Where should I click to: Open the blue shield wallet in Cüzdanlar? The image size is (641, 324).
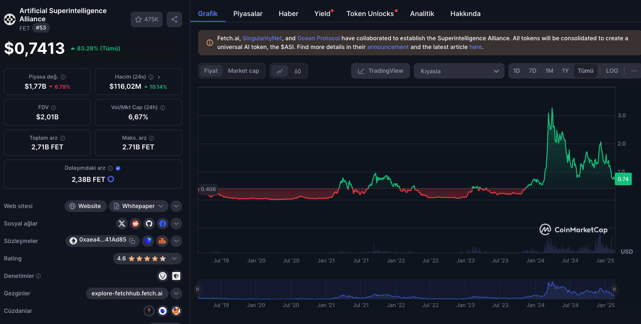(x=163, y=311)
